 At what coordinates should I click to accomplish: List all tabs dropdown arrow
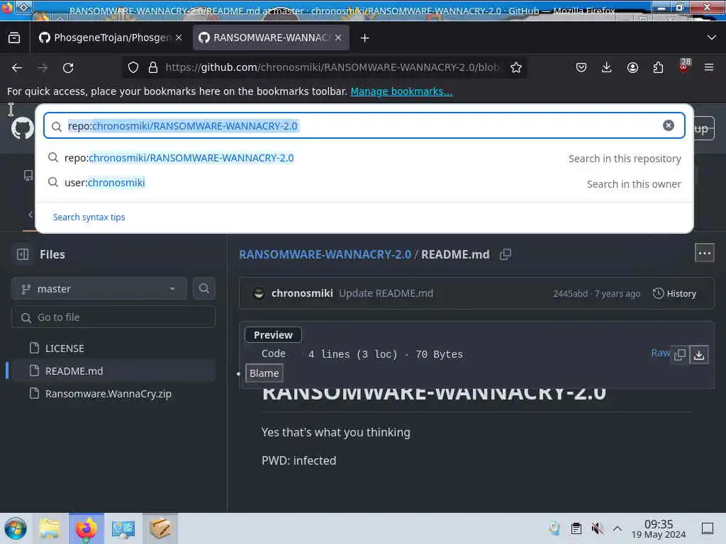click(x=712, y=38)
